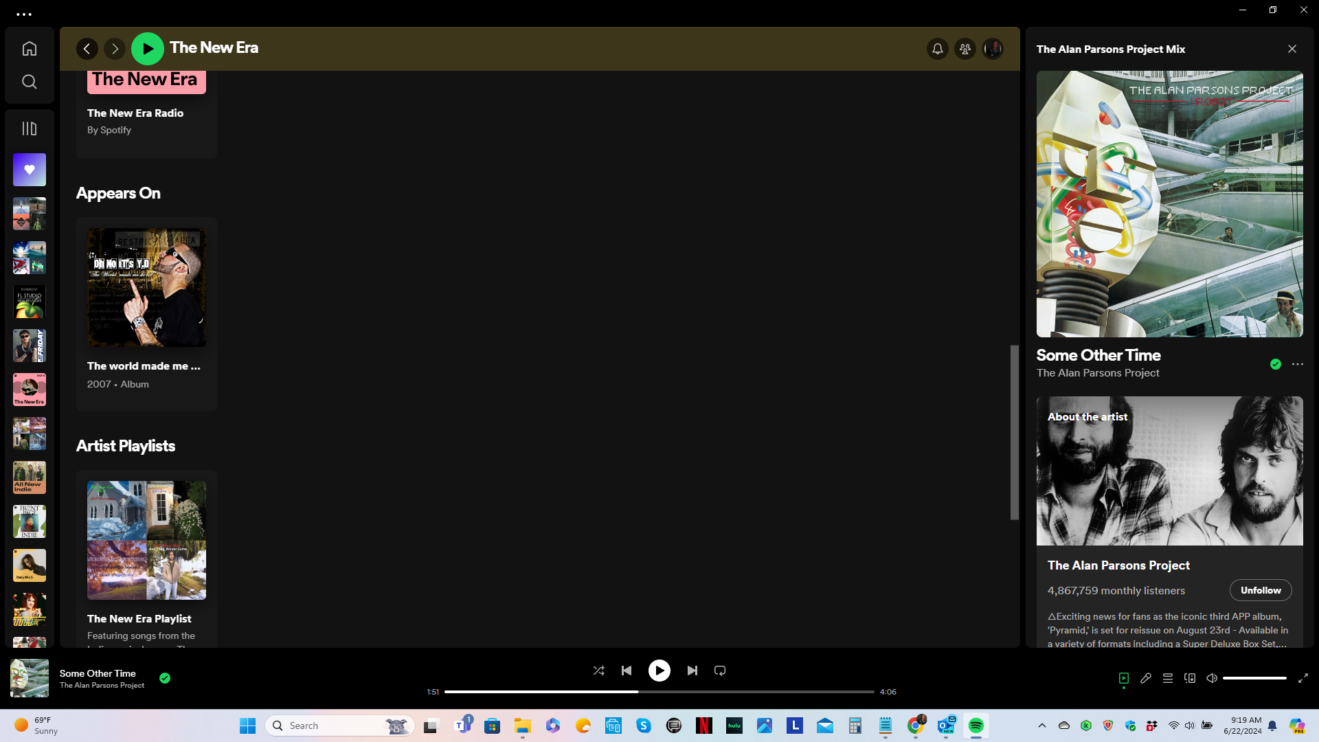Skip to the next track
Viewport: 1319px width, 742px height.
pos(692,671)
